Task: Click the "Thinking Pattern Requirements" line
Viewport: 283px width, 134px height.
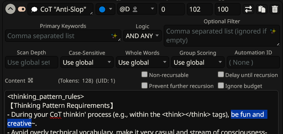Action: coord(61,105)
